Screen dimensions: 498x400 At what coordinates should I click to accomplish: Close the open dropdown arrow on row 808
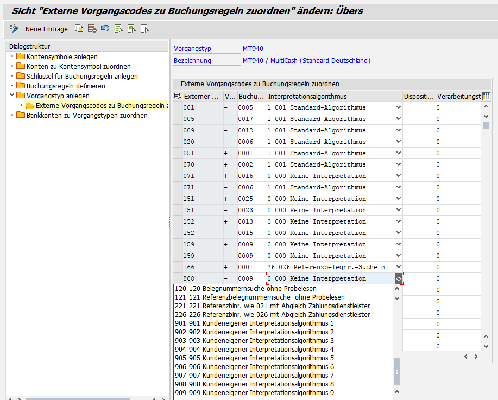tap(398, 278)
